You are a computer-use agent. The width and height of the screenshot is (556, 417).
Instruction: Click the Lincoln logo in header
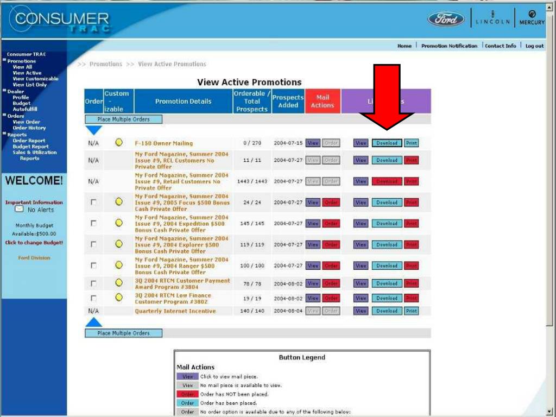pos(492,18)
